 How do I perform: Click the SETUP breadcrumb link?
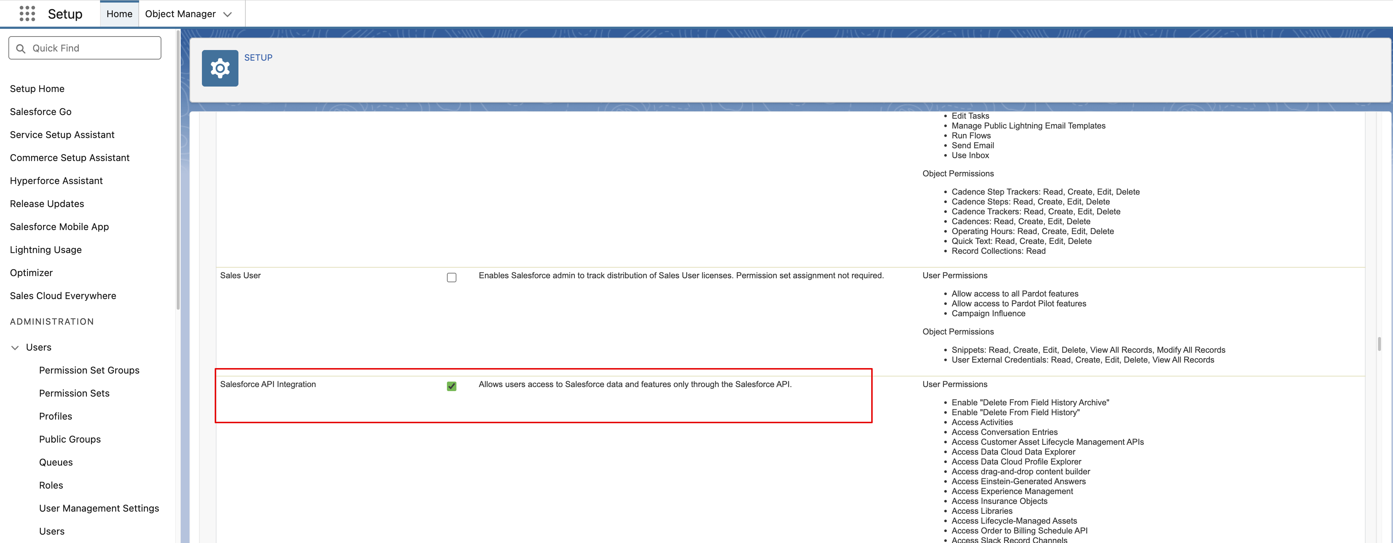[x=258, y=57]
